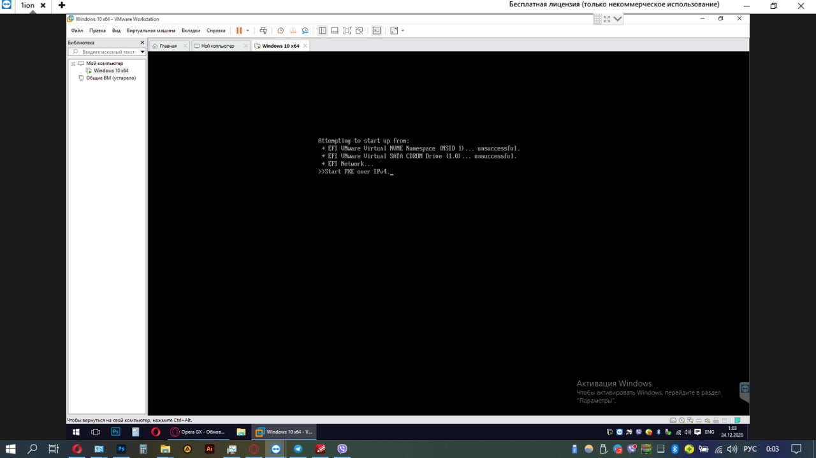The height and width of the screenshot is (458, 816).
Task: Open the Правка menu
Action: [98, 31]
